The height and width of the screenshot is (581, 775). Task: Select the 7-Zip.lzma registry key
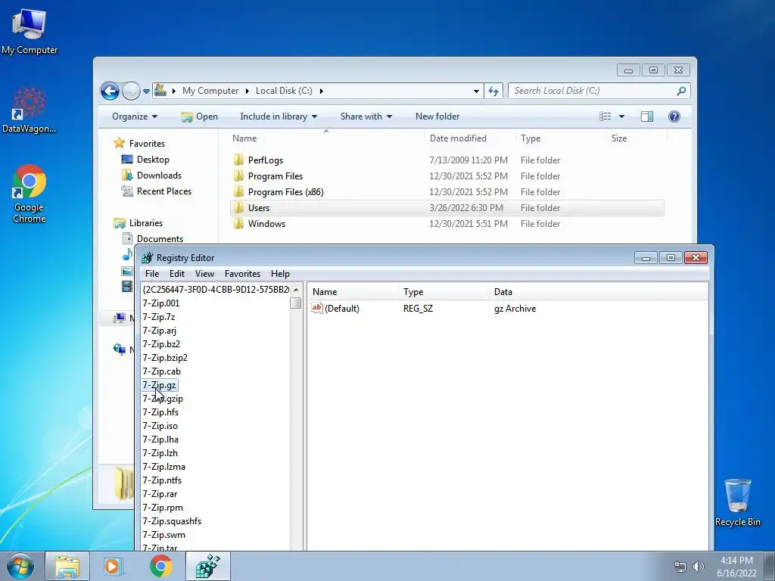pos(164,467)
